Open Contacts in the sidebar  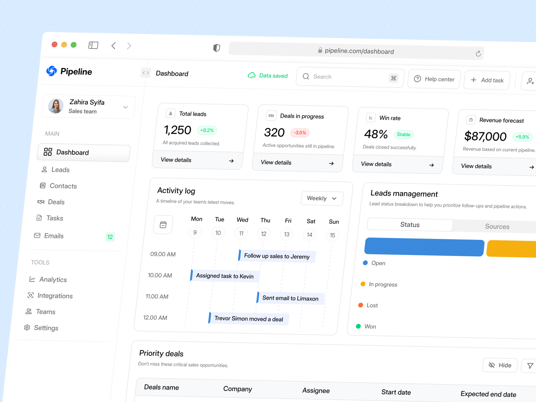(58, 186)
